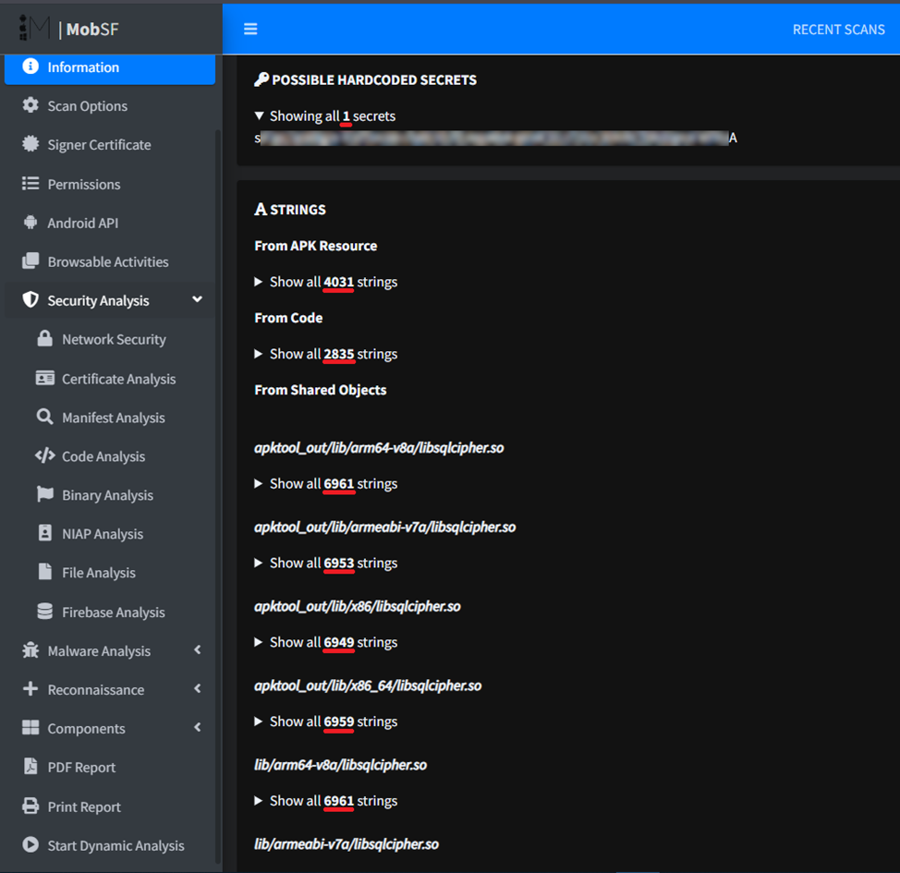Screen dimensions: 900x873
Task: Click the Start Dynamic Analysis play icon
Action: [x=30, y=845]
